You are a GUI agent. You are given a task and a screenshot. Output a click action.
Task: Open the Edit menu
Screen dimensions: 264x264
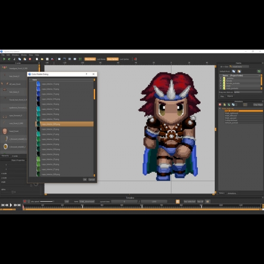pos(8,55)
